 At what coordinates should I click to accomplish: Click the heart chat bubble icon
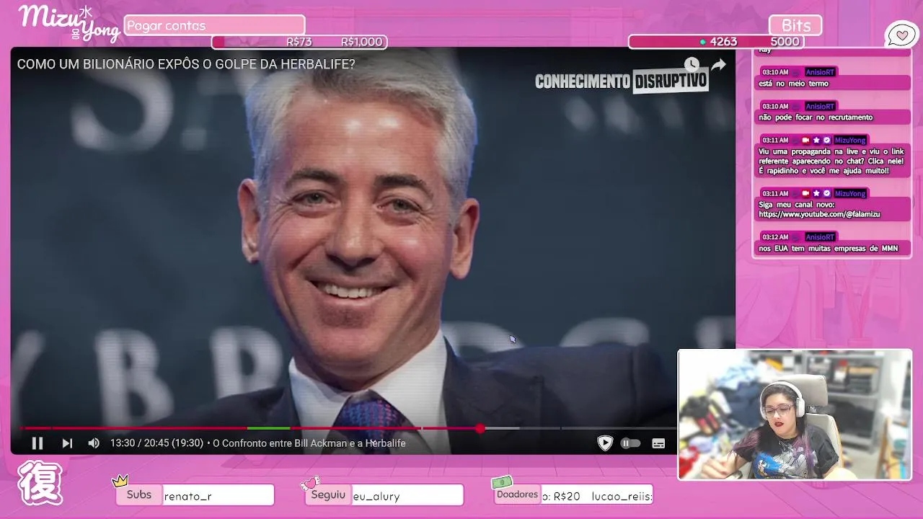click(901, 35)
